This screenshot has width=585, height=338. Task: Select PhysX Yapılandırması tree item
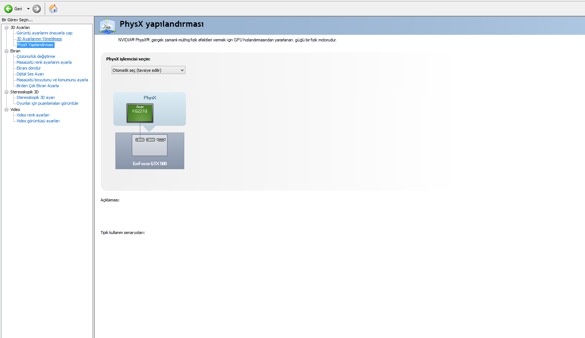35,45
